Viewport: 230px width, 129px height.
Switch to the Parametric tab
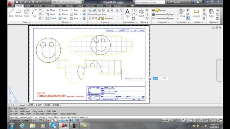coord(50,6)
